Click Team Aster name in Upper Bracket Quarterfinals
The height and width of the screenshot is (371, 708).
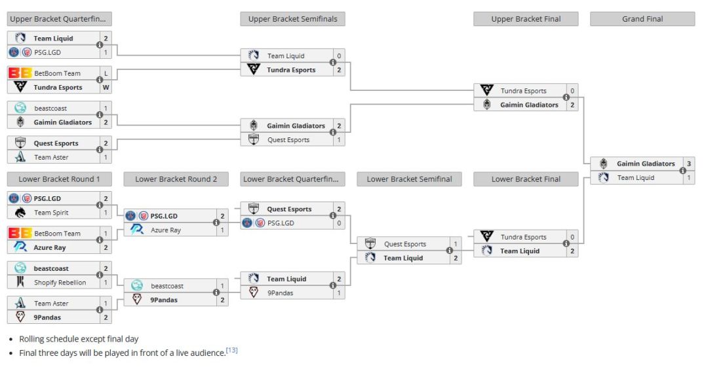(x=51, y=157)
